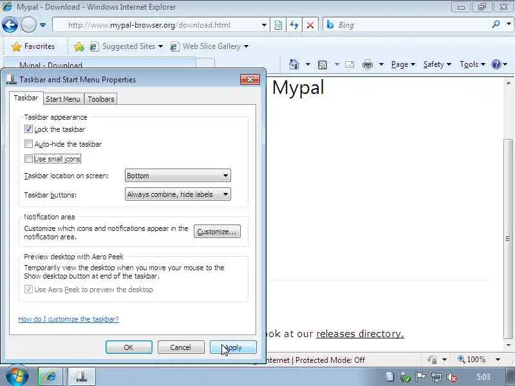Open the recent pages dropdown arrow
The width and height of the screenshot is (515, 386).
coord(42,25)
